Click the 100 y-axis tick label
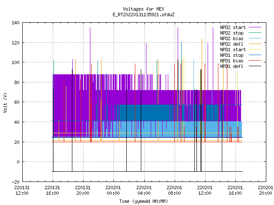Screen dimensions: 274x205 15,62
